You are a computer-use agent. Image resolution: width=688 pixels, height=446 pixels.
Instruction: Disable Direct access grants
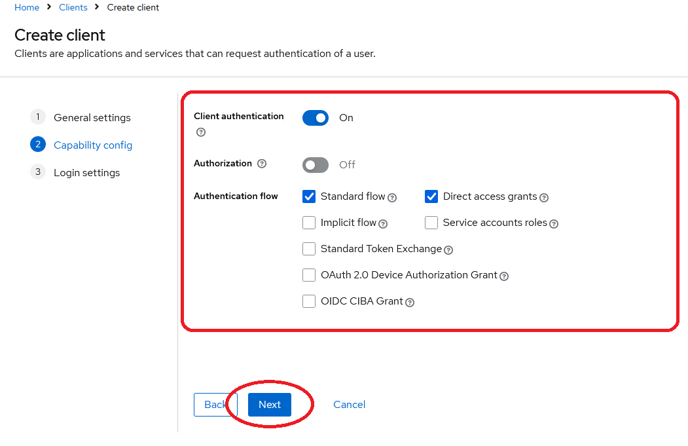[x=431, y=196]
